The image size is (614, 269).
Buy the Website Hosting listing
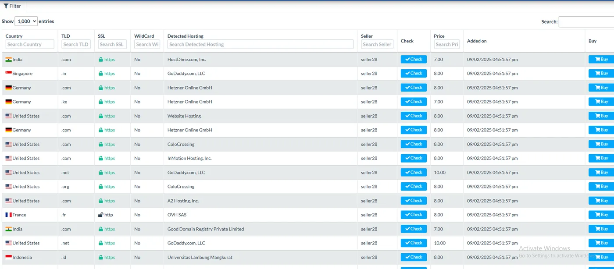601,116
